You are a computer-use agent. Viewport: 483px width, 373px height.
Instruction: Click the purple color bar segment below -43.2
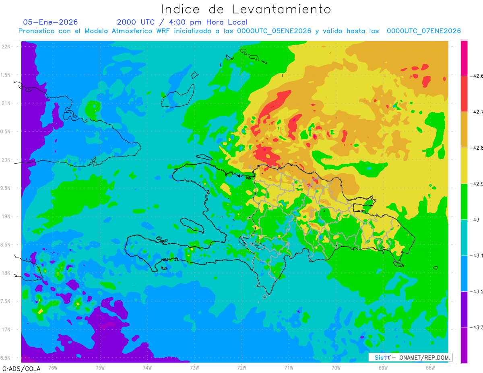464,309
